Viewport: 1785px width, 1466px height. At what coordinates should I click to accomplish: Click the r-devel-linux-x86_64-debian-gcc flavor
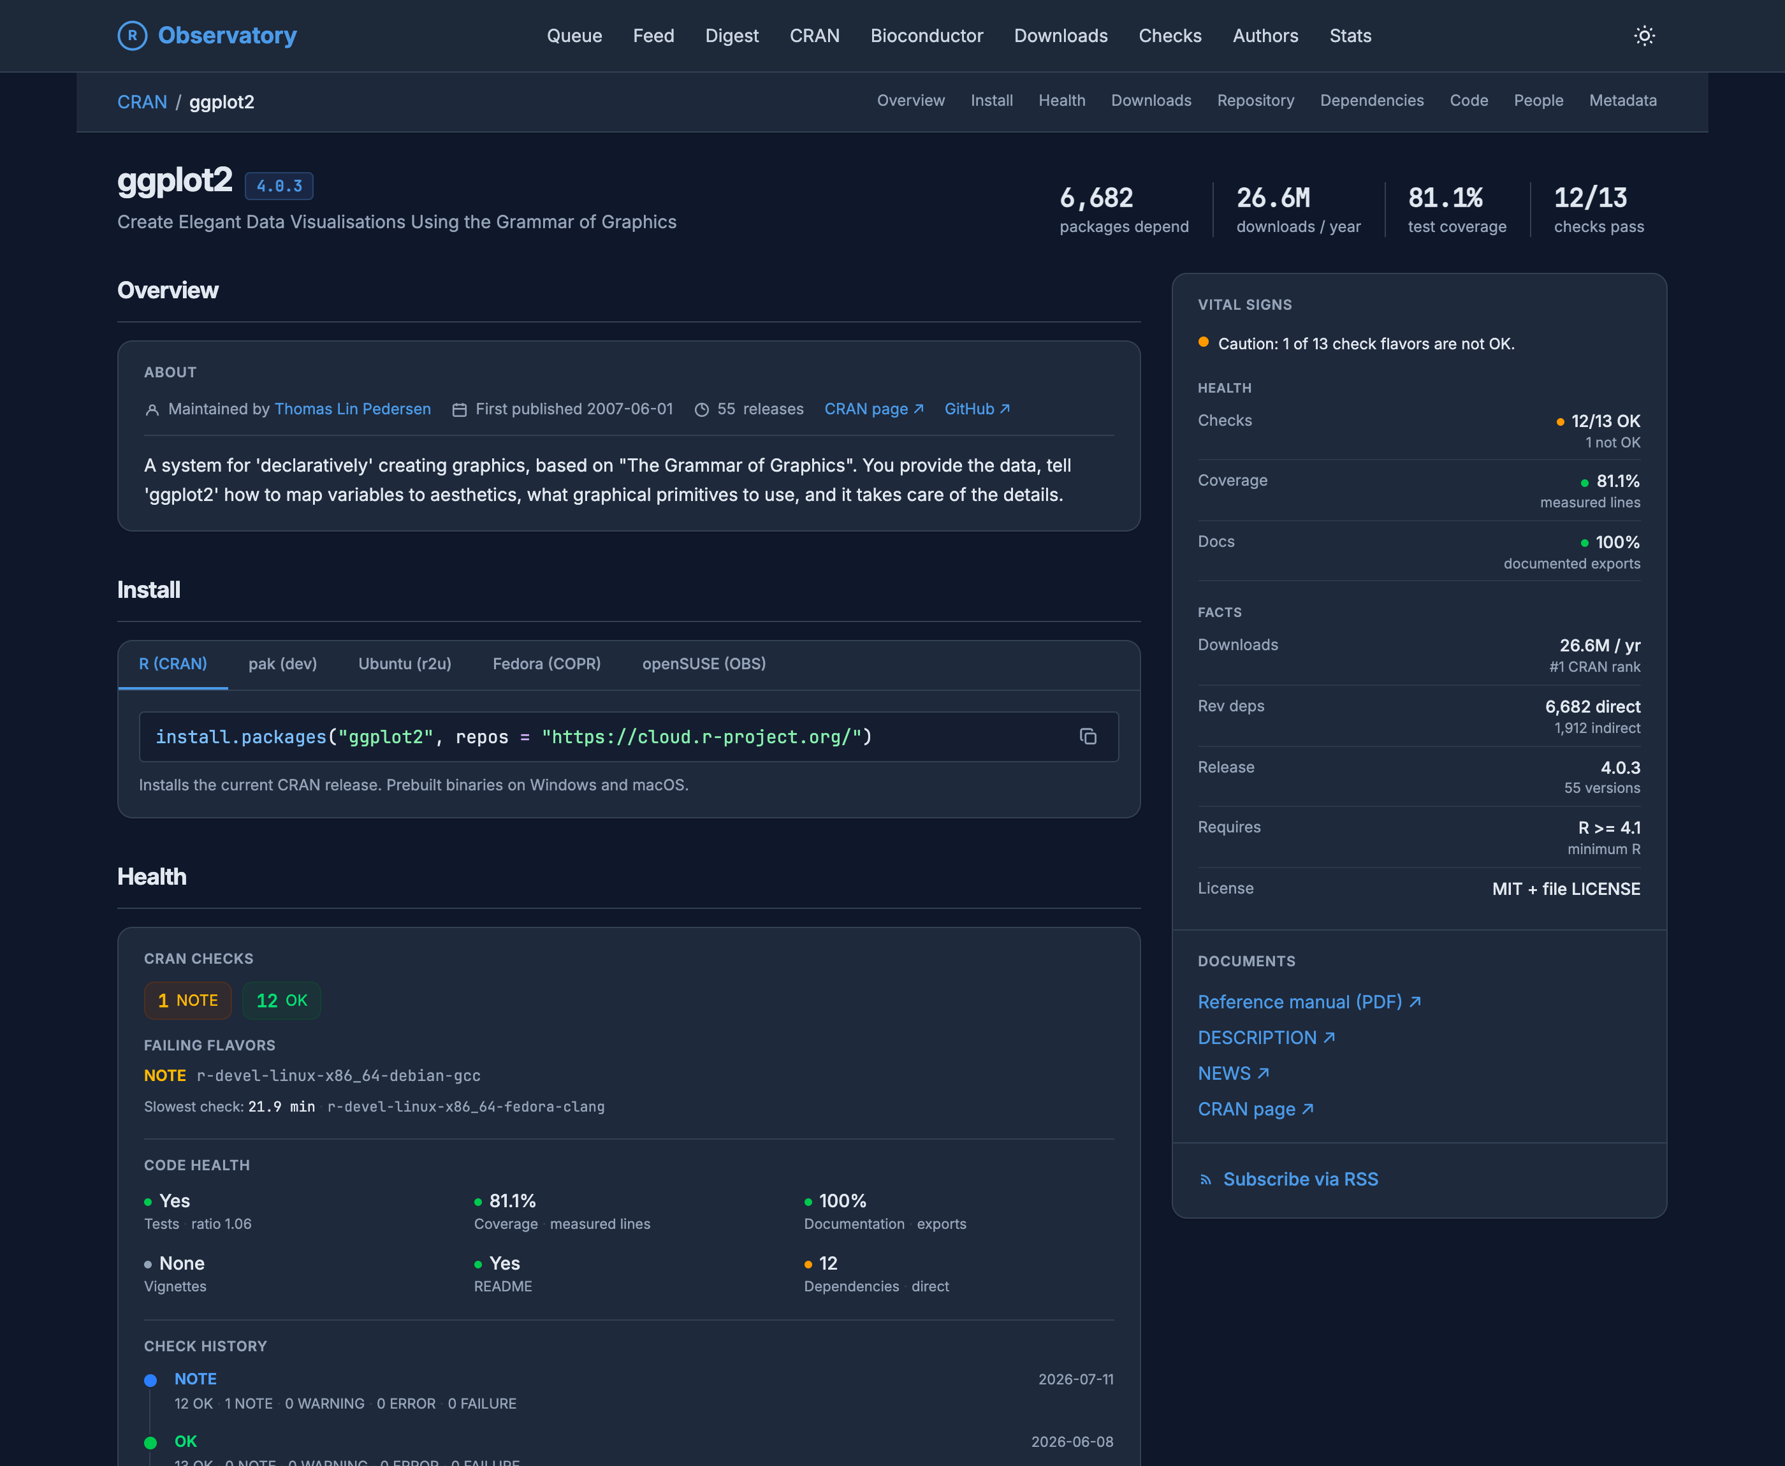click(339, 1076)
